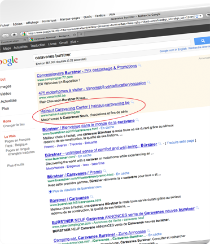Image resolution: width=210 pixels, height=244 pixels.
Task: Open Maps in the Google black bar
Action: (7, 49)
